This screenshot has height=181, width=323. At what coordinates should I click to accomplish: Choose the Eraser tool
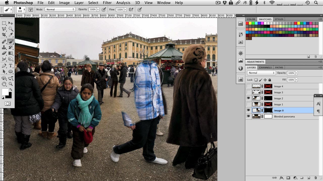point(4,53)
